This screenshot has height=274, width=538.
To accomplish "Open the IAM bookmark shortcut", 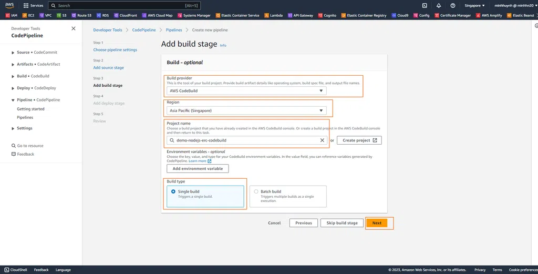I will [12, 15].
